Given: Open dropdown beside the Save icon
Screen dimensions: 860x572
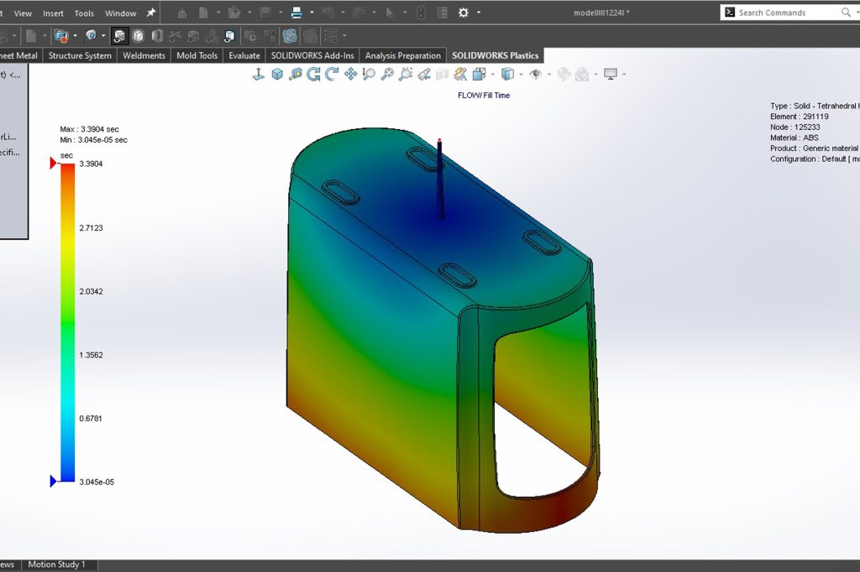Looking at the screenshot, I should pyautogui.click(x=281, y=13).
